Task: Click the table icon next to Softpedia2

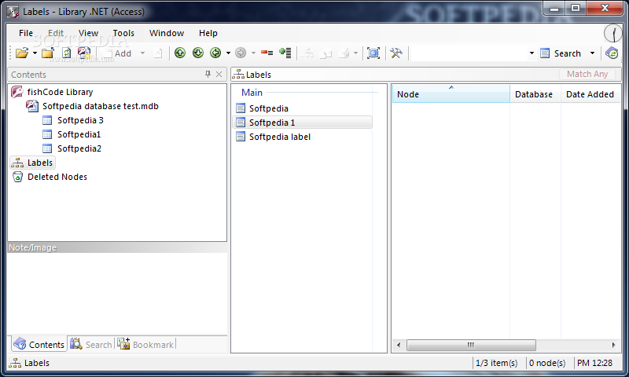Action: coord(47,148)
